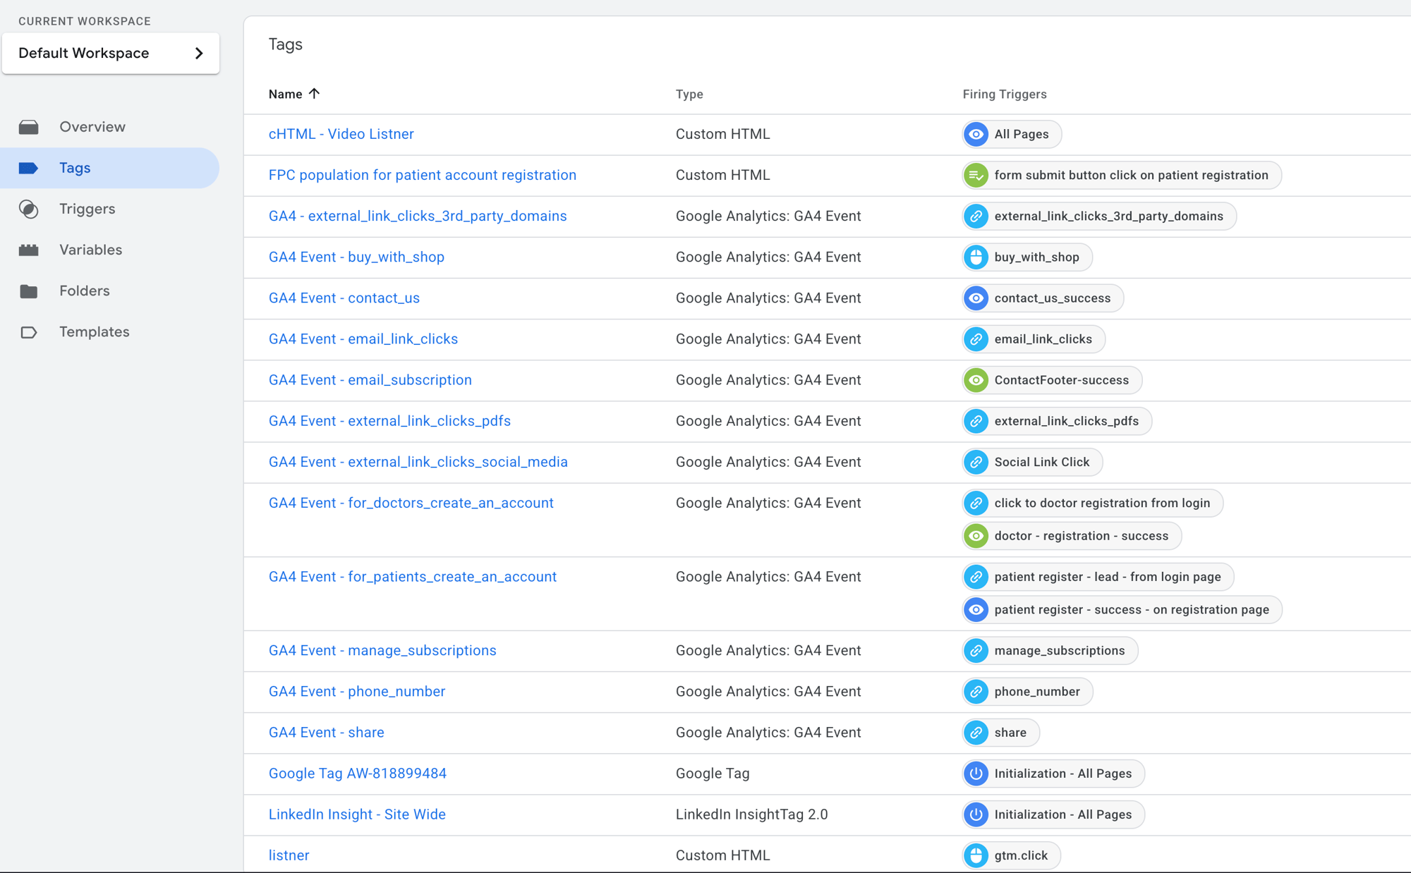Click the link-click icon on Social Link Click chip
Screen dimensions: 1411x873
(x=976, y=462)
